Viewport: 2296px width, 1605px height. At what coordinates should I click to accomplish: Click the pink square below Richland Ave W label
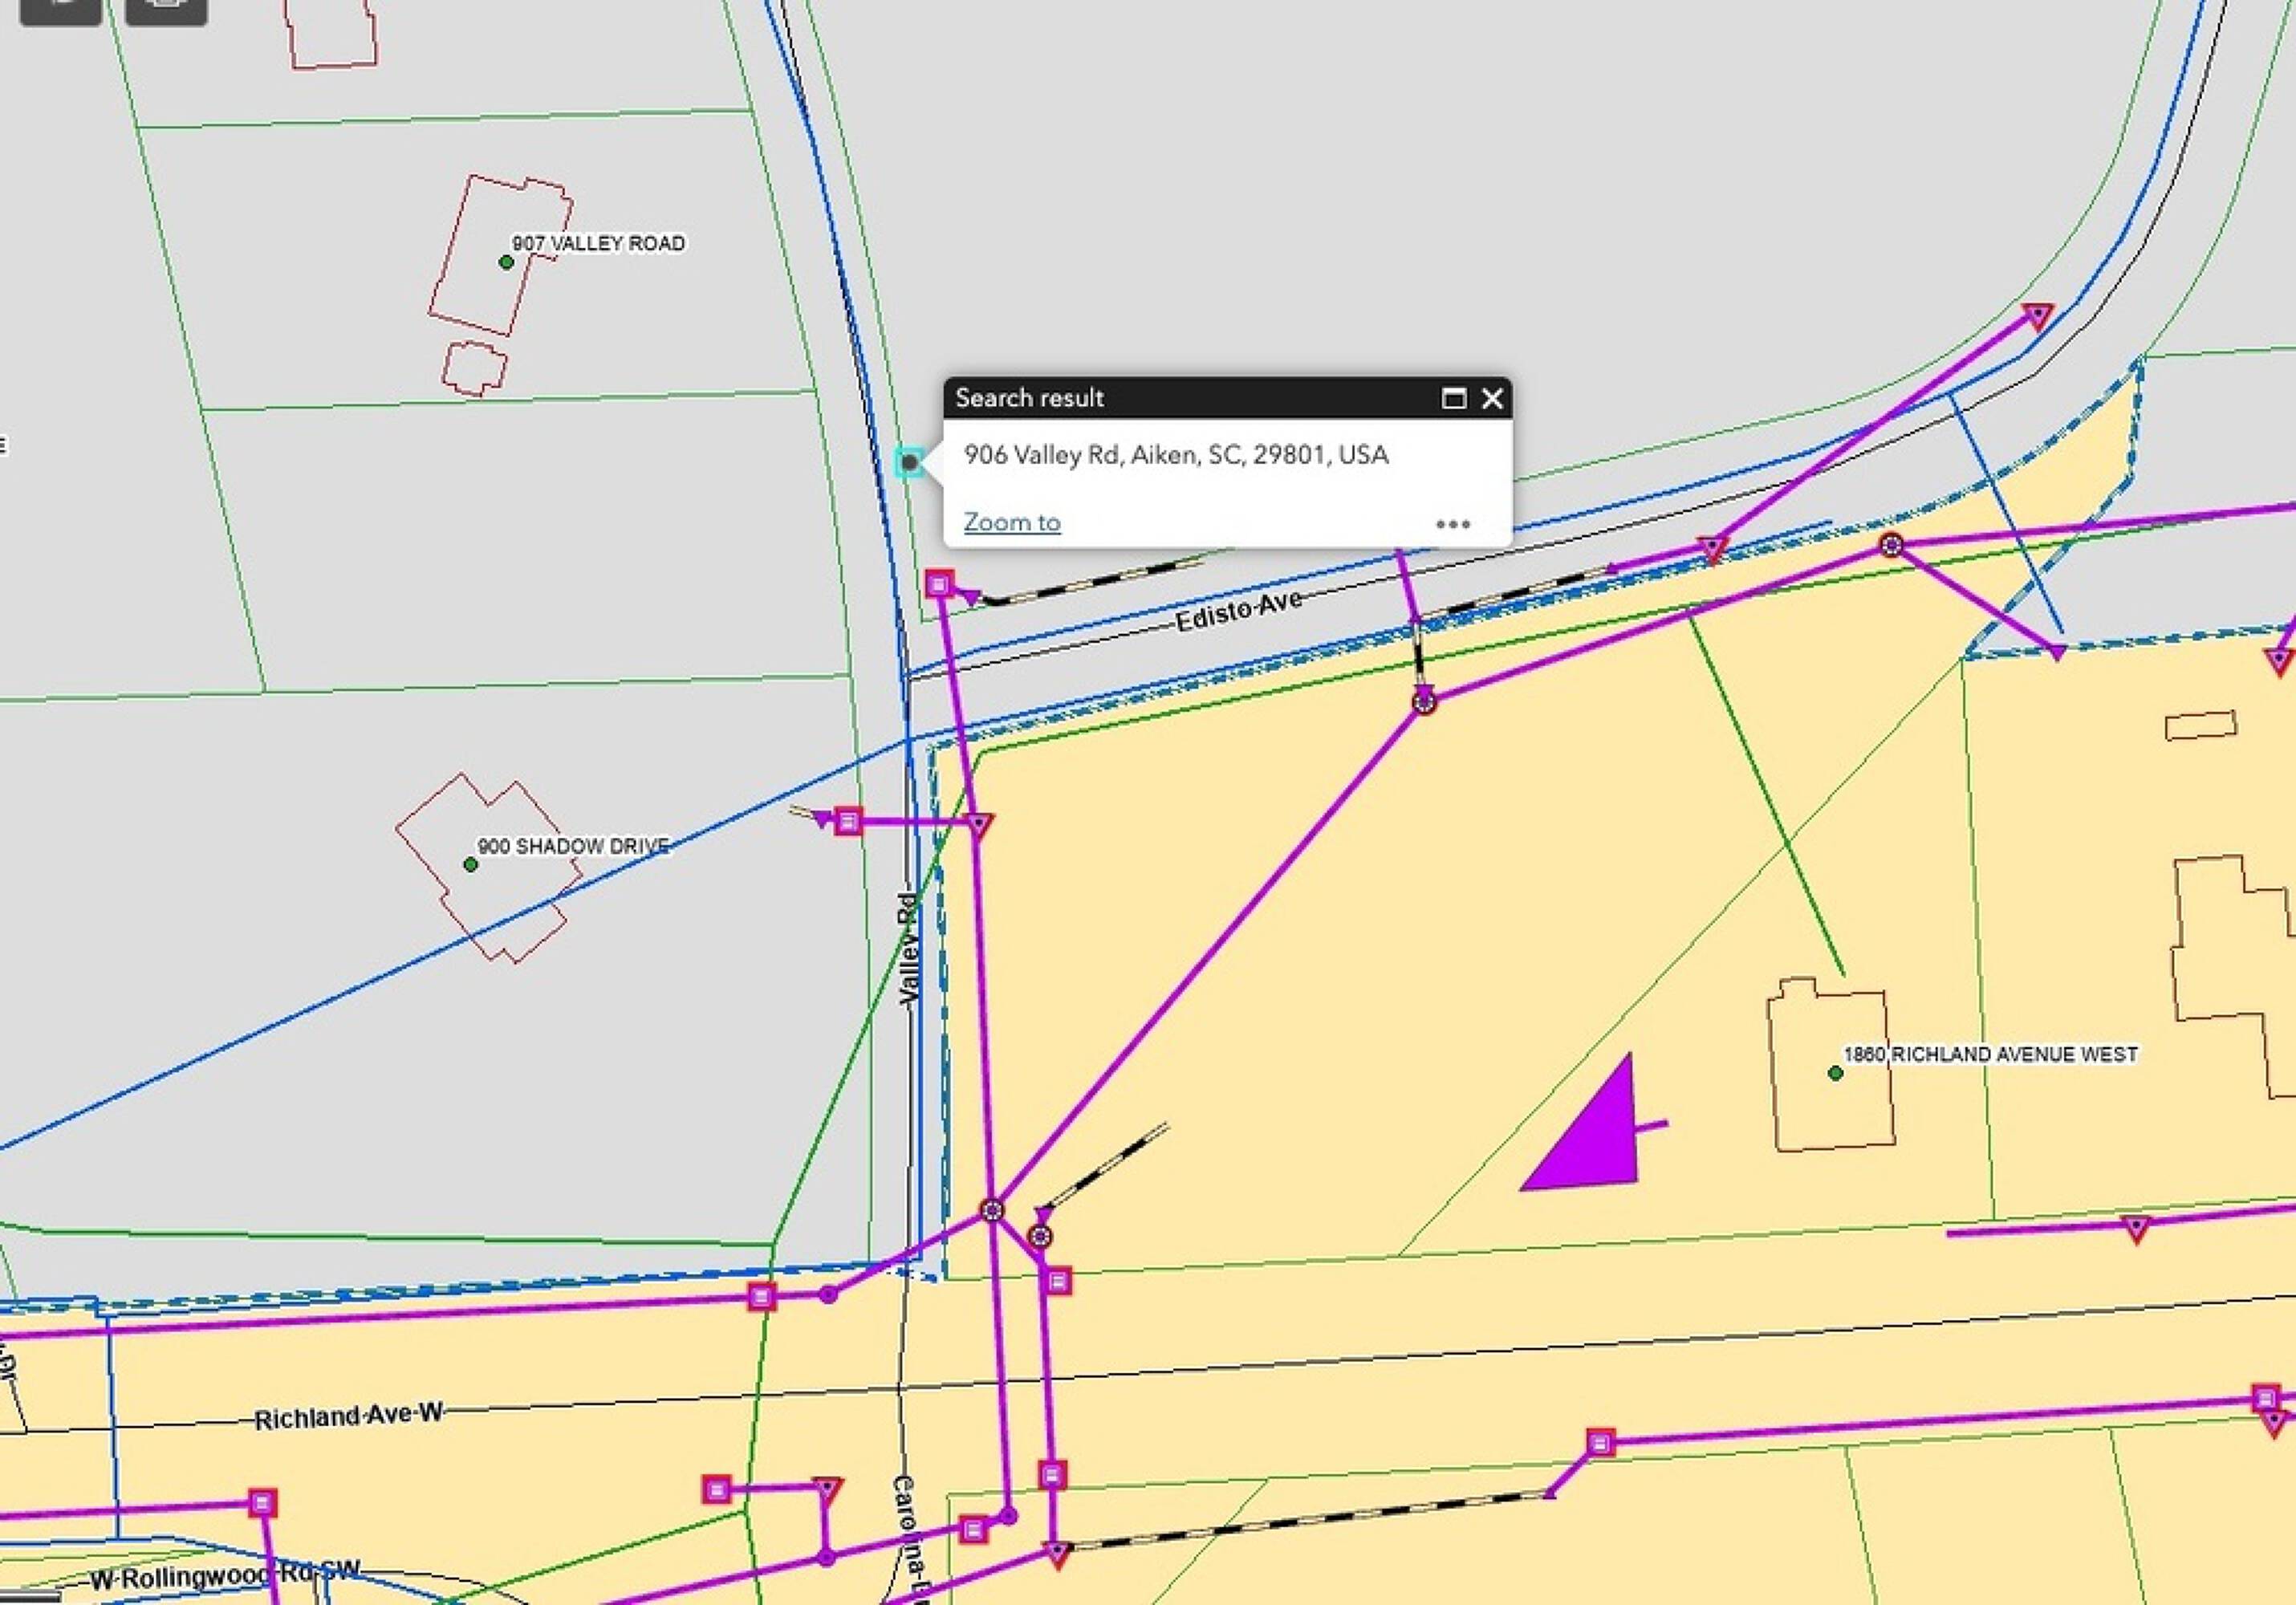[262, 1503]
